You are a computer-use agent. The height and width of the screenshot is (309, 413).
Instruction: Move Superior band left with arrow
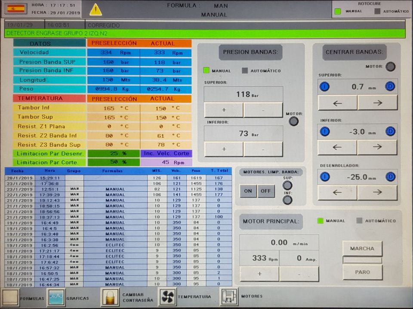point(338,103)
